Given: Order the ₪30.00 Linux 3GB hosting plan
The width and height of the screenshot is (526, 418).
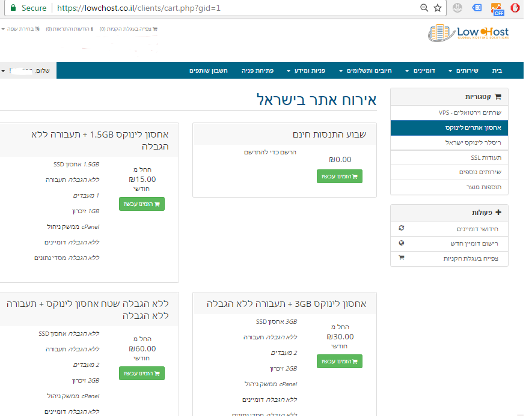Looking at the screenshot, I should pos(339,362).
